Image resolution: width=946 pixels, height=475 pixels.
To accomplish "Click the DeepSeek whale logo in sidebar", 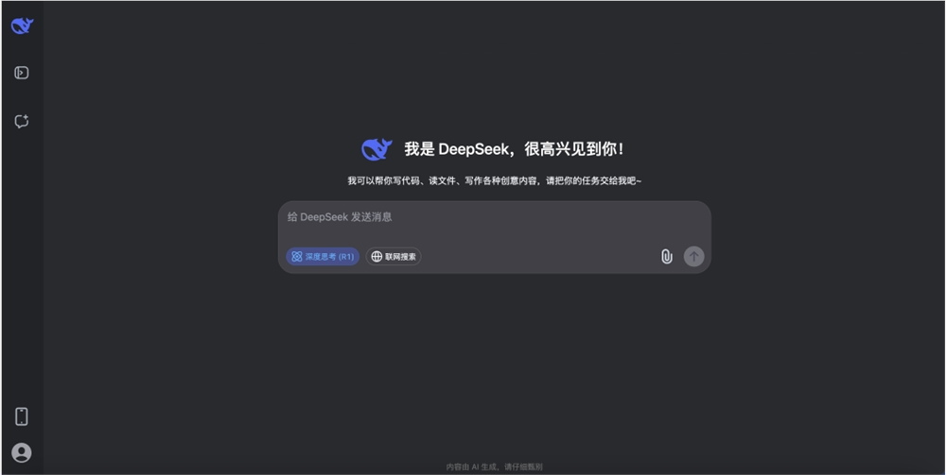I will [22, 25].
